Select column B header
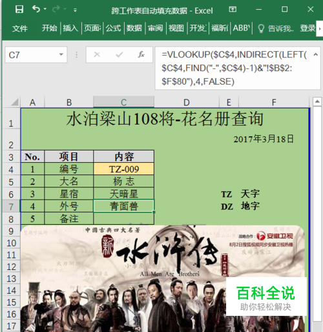This screenshot has width=323, height=332. [69, 102]
